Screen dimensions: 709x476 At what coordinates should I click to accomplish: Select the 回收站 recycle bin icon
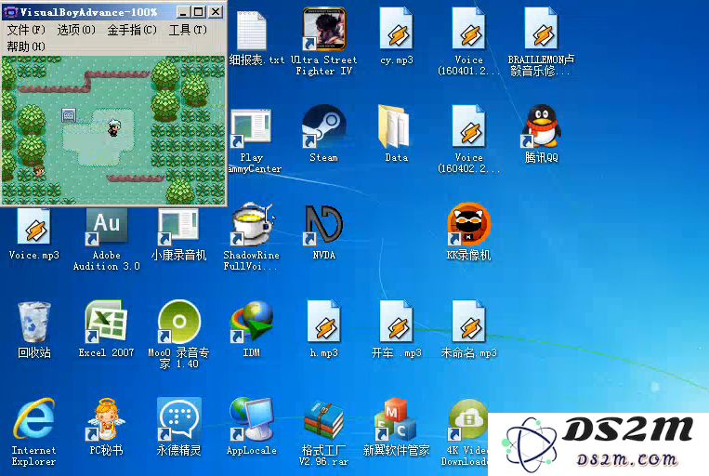point(34,323)
